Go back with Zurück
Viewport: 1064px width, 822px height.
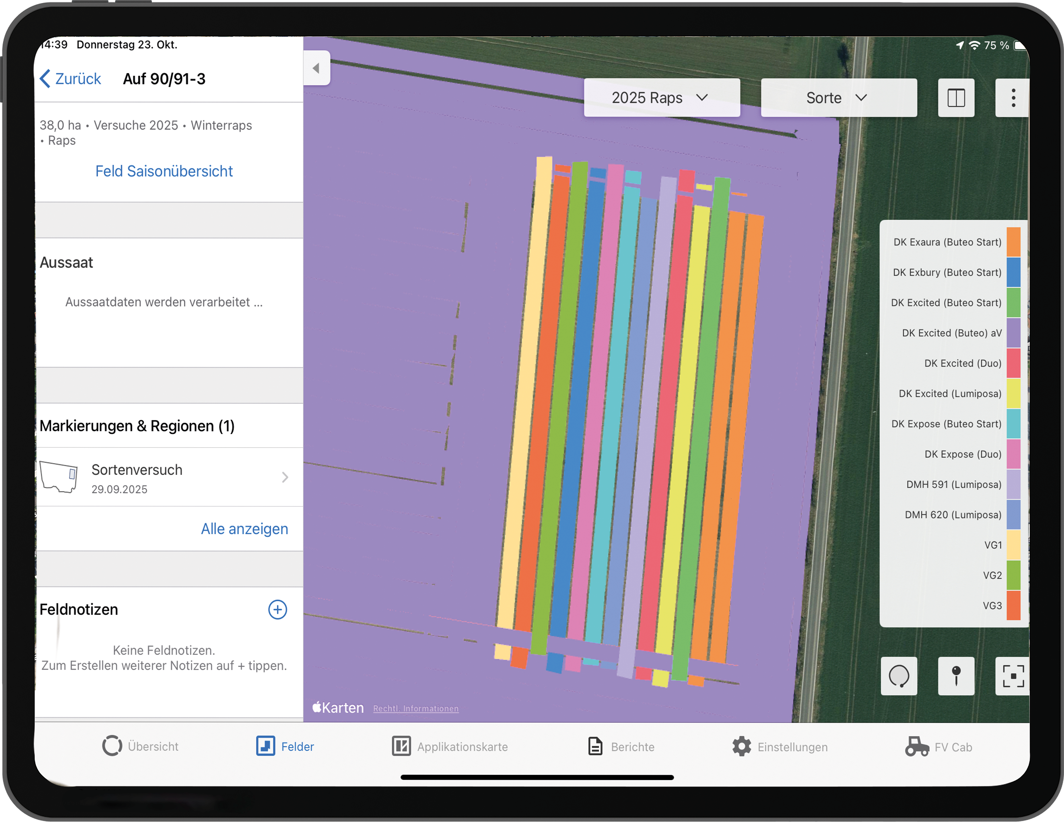tap(71, 78)
